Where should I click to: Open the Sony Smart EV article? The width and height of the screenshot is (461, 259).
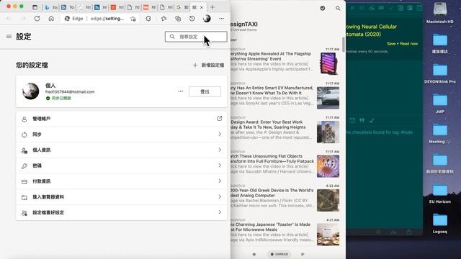(285, 96)
